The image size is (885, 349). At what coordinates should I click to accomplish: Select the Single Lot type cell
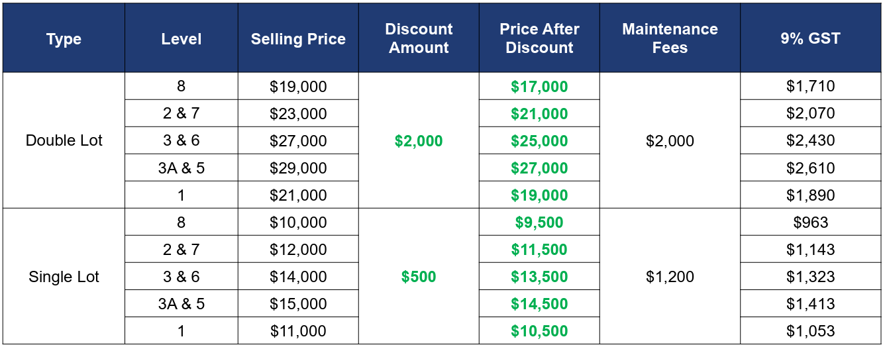click(64, 276)
